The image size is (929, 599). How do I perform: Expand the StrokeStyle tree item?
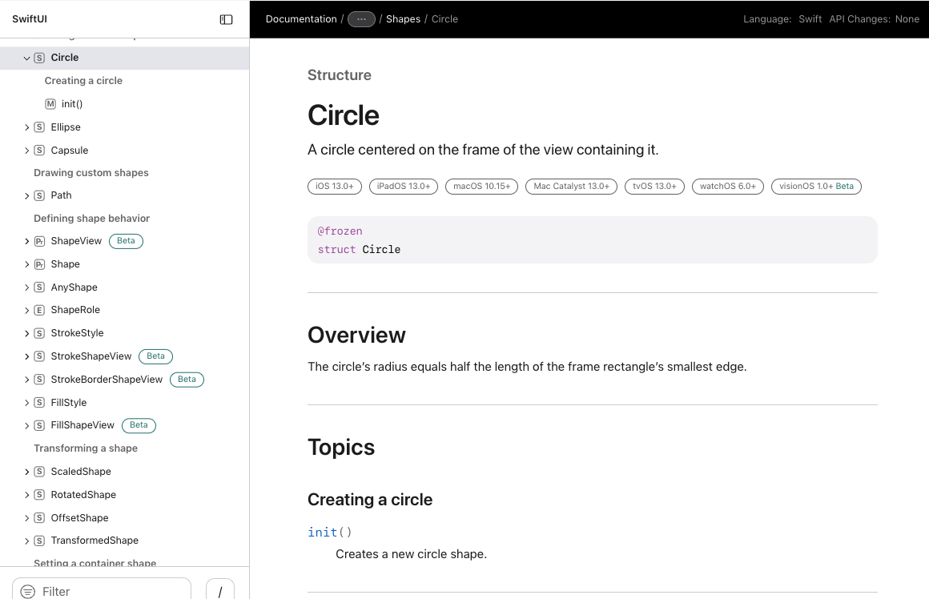(x=26, y=333)
